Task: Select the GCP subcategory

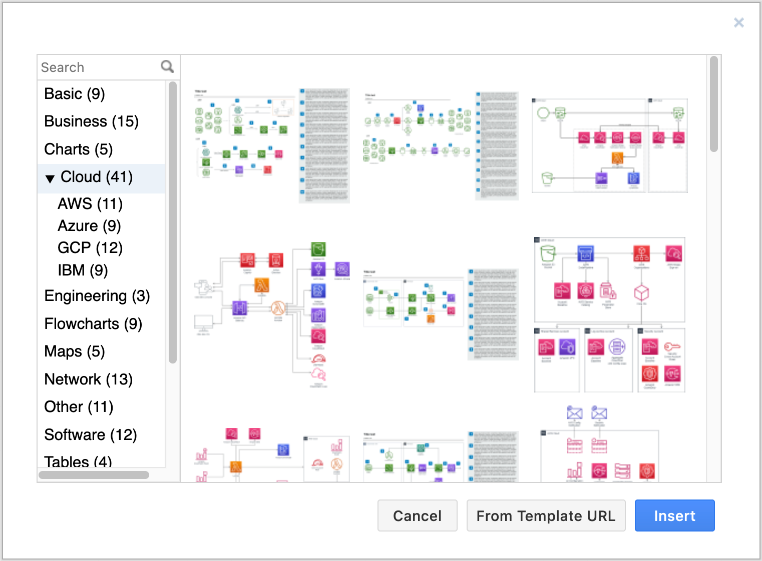Action: click(90, 247)
